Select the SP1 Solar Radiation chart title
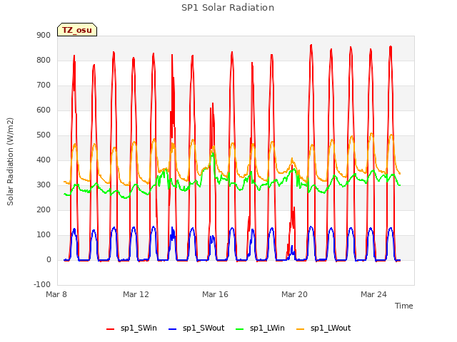 point(228,8)
